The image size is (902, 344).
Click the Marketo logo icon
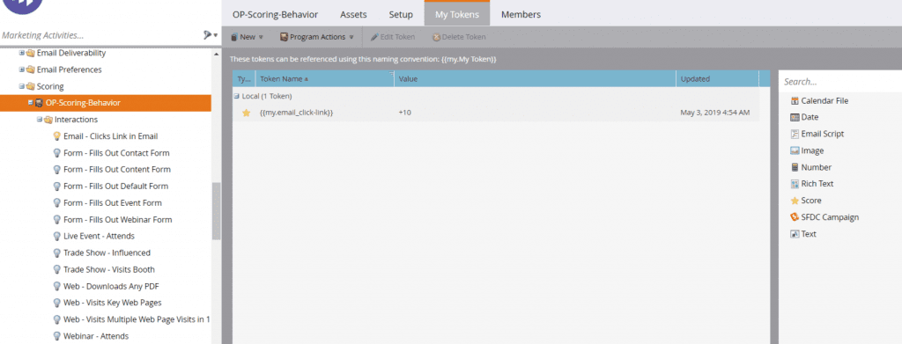(x=23, y=5)
